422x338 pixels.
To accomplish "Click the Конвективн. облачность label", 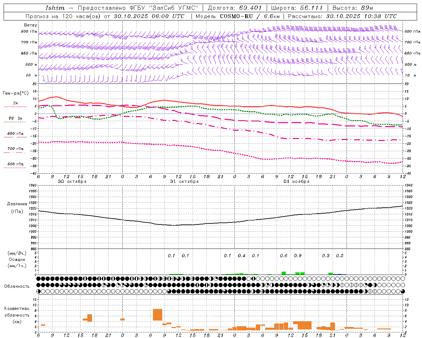I will coord(17,312).
